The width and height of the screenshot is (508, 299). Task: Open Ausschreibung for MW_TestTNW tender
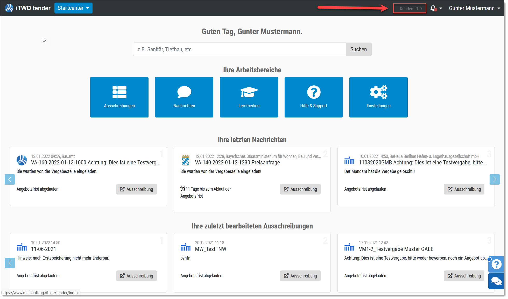point(300,276)
